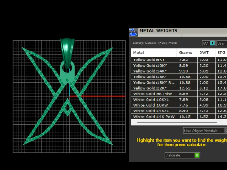Select the METAL WEIGHTS tab title

[x=158, y=31]
